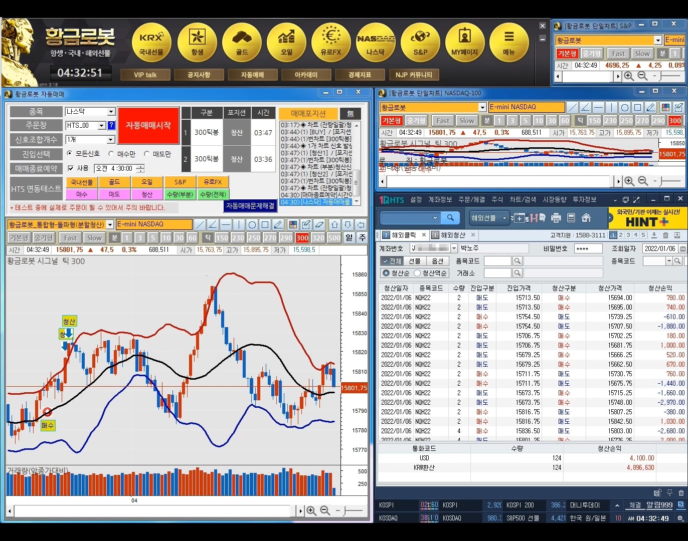The height and width of the screenshot is (541, 688).
Task: Open the S&P round icon
Action: click(x=420, y=43)
